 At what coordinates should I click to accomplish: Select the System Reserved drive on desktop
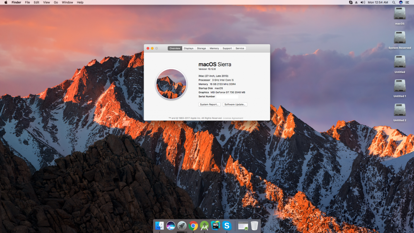400,38
